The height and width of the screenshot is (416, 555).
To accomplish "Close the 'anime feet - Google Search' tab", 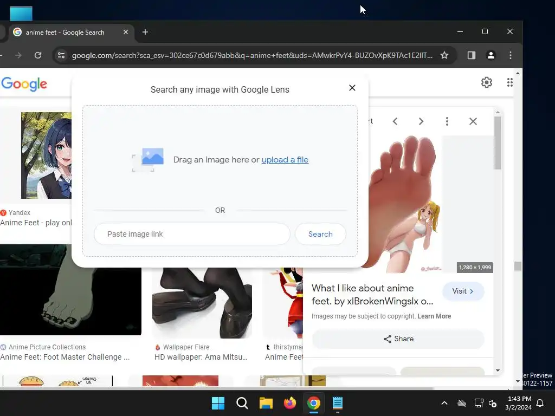I will [x=126, y=32].
